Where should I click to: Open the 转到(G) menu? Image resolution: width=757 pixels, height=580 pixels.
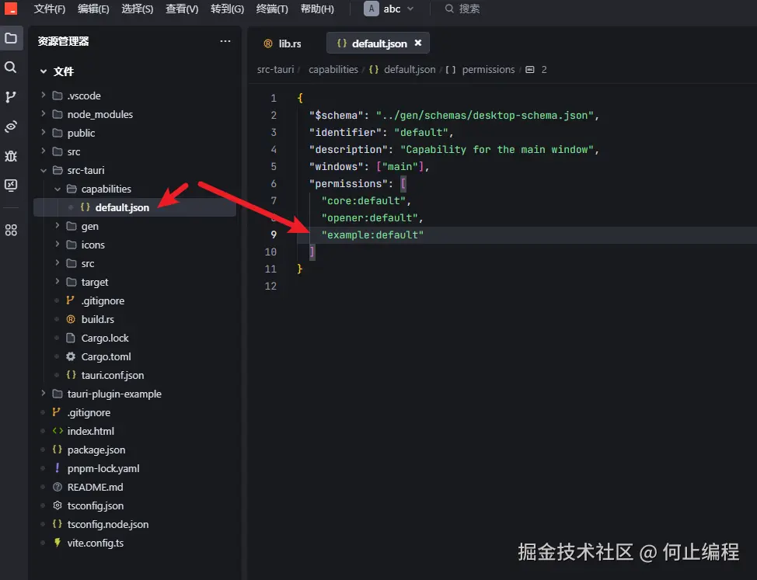pyautogui.click(x=228, y=9)
